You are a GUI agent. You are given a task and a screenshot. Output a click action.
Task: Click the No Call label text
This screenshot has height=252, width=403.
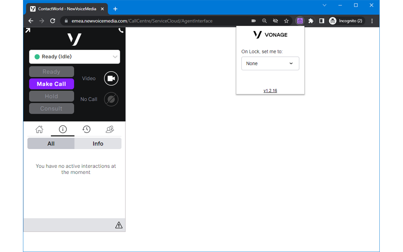pos(89,99)
